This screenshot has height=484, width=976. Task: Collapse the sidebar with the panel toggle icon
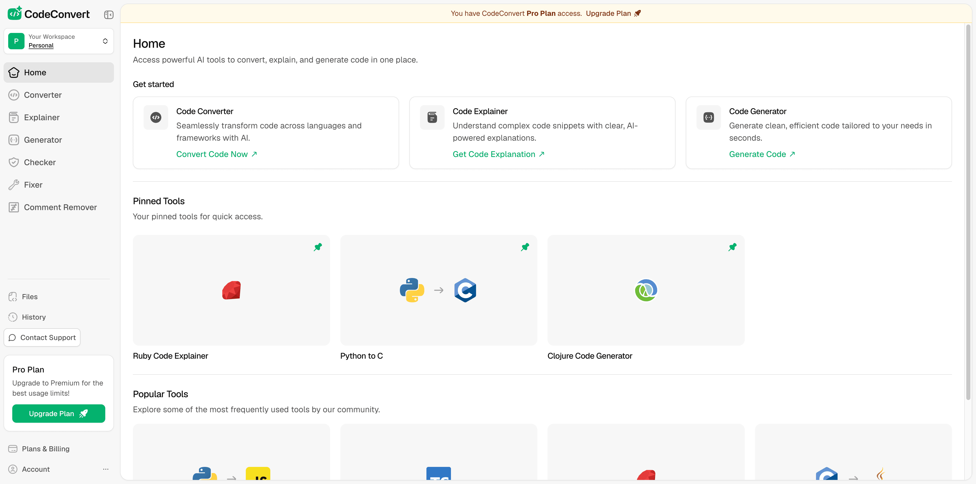(x=109, y=15)
